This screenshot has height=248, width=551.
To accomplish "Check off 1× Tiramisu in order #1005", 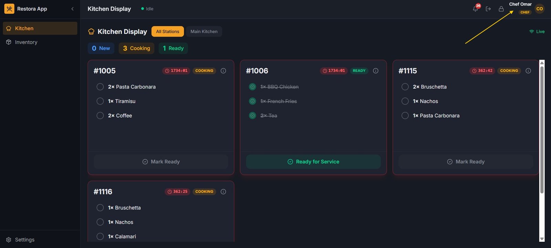I will click(x=100, y=101).
